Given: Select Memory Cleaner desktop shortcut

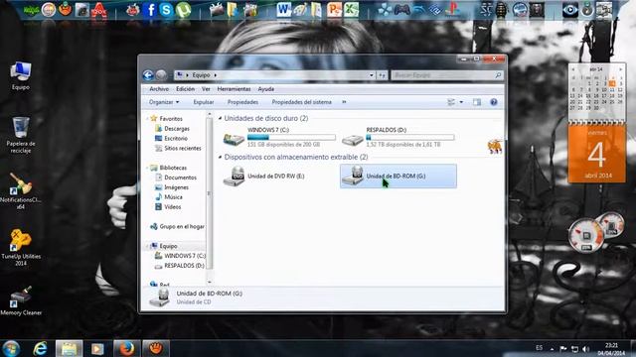Looking at the screenshot, I should point(21,301).
